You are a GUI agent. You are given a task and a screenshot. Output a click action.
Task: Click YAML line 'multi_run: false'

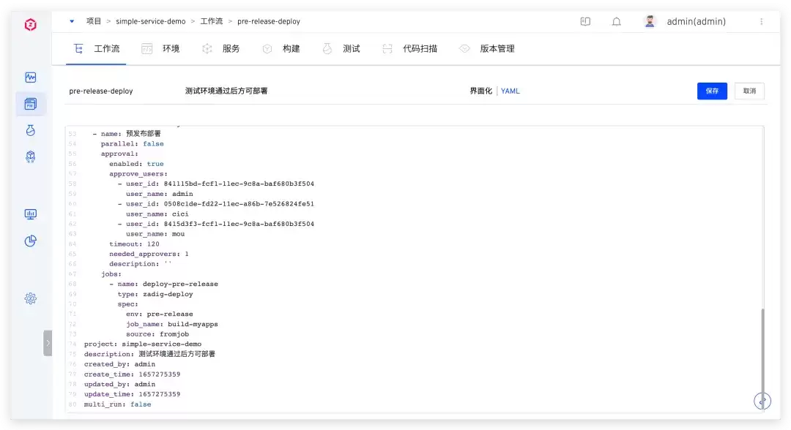(117, 405)
